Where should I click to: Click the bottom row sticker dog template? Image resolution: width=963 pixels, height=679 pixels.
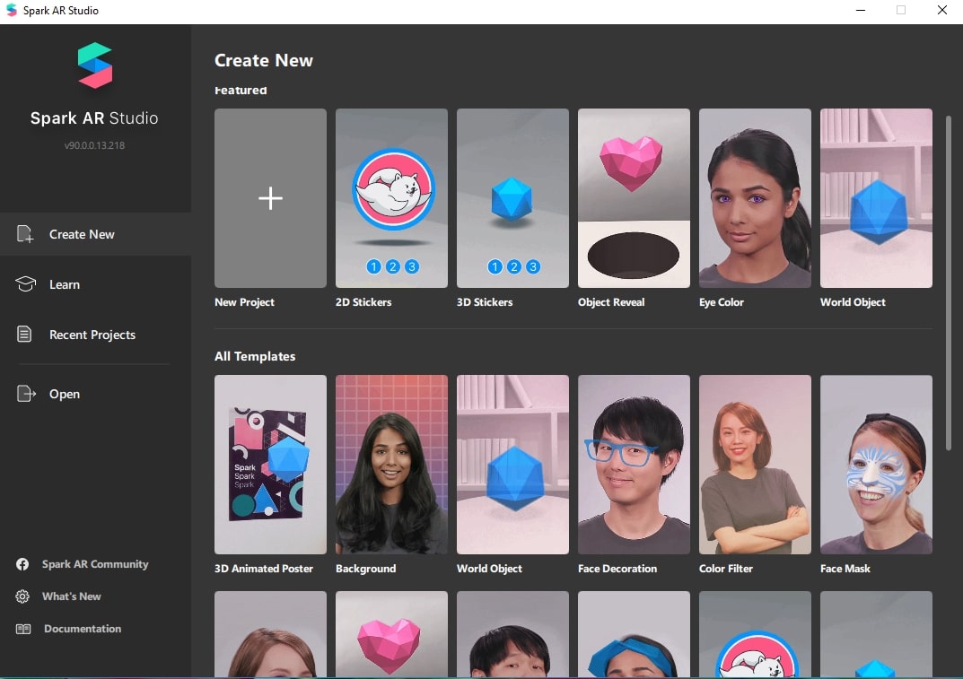tap(755, 634)
